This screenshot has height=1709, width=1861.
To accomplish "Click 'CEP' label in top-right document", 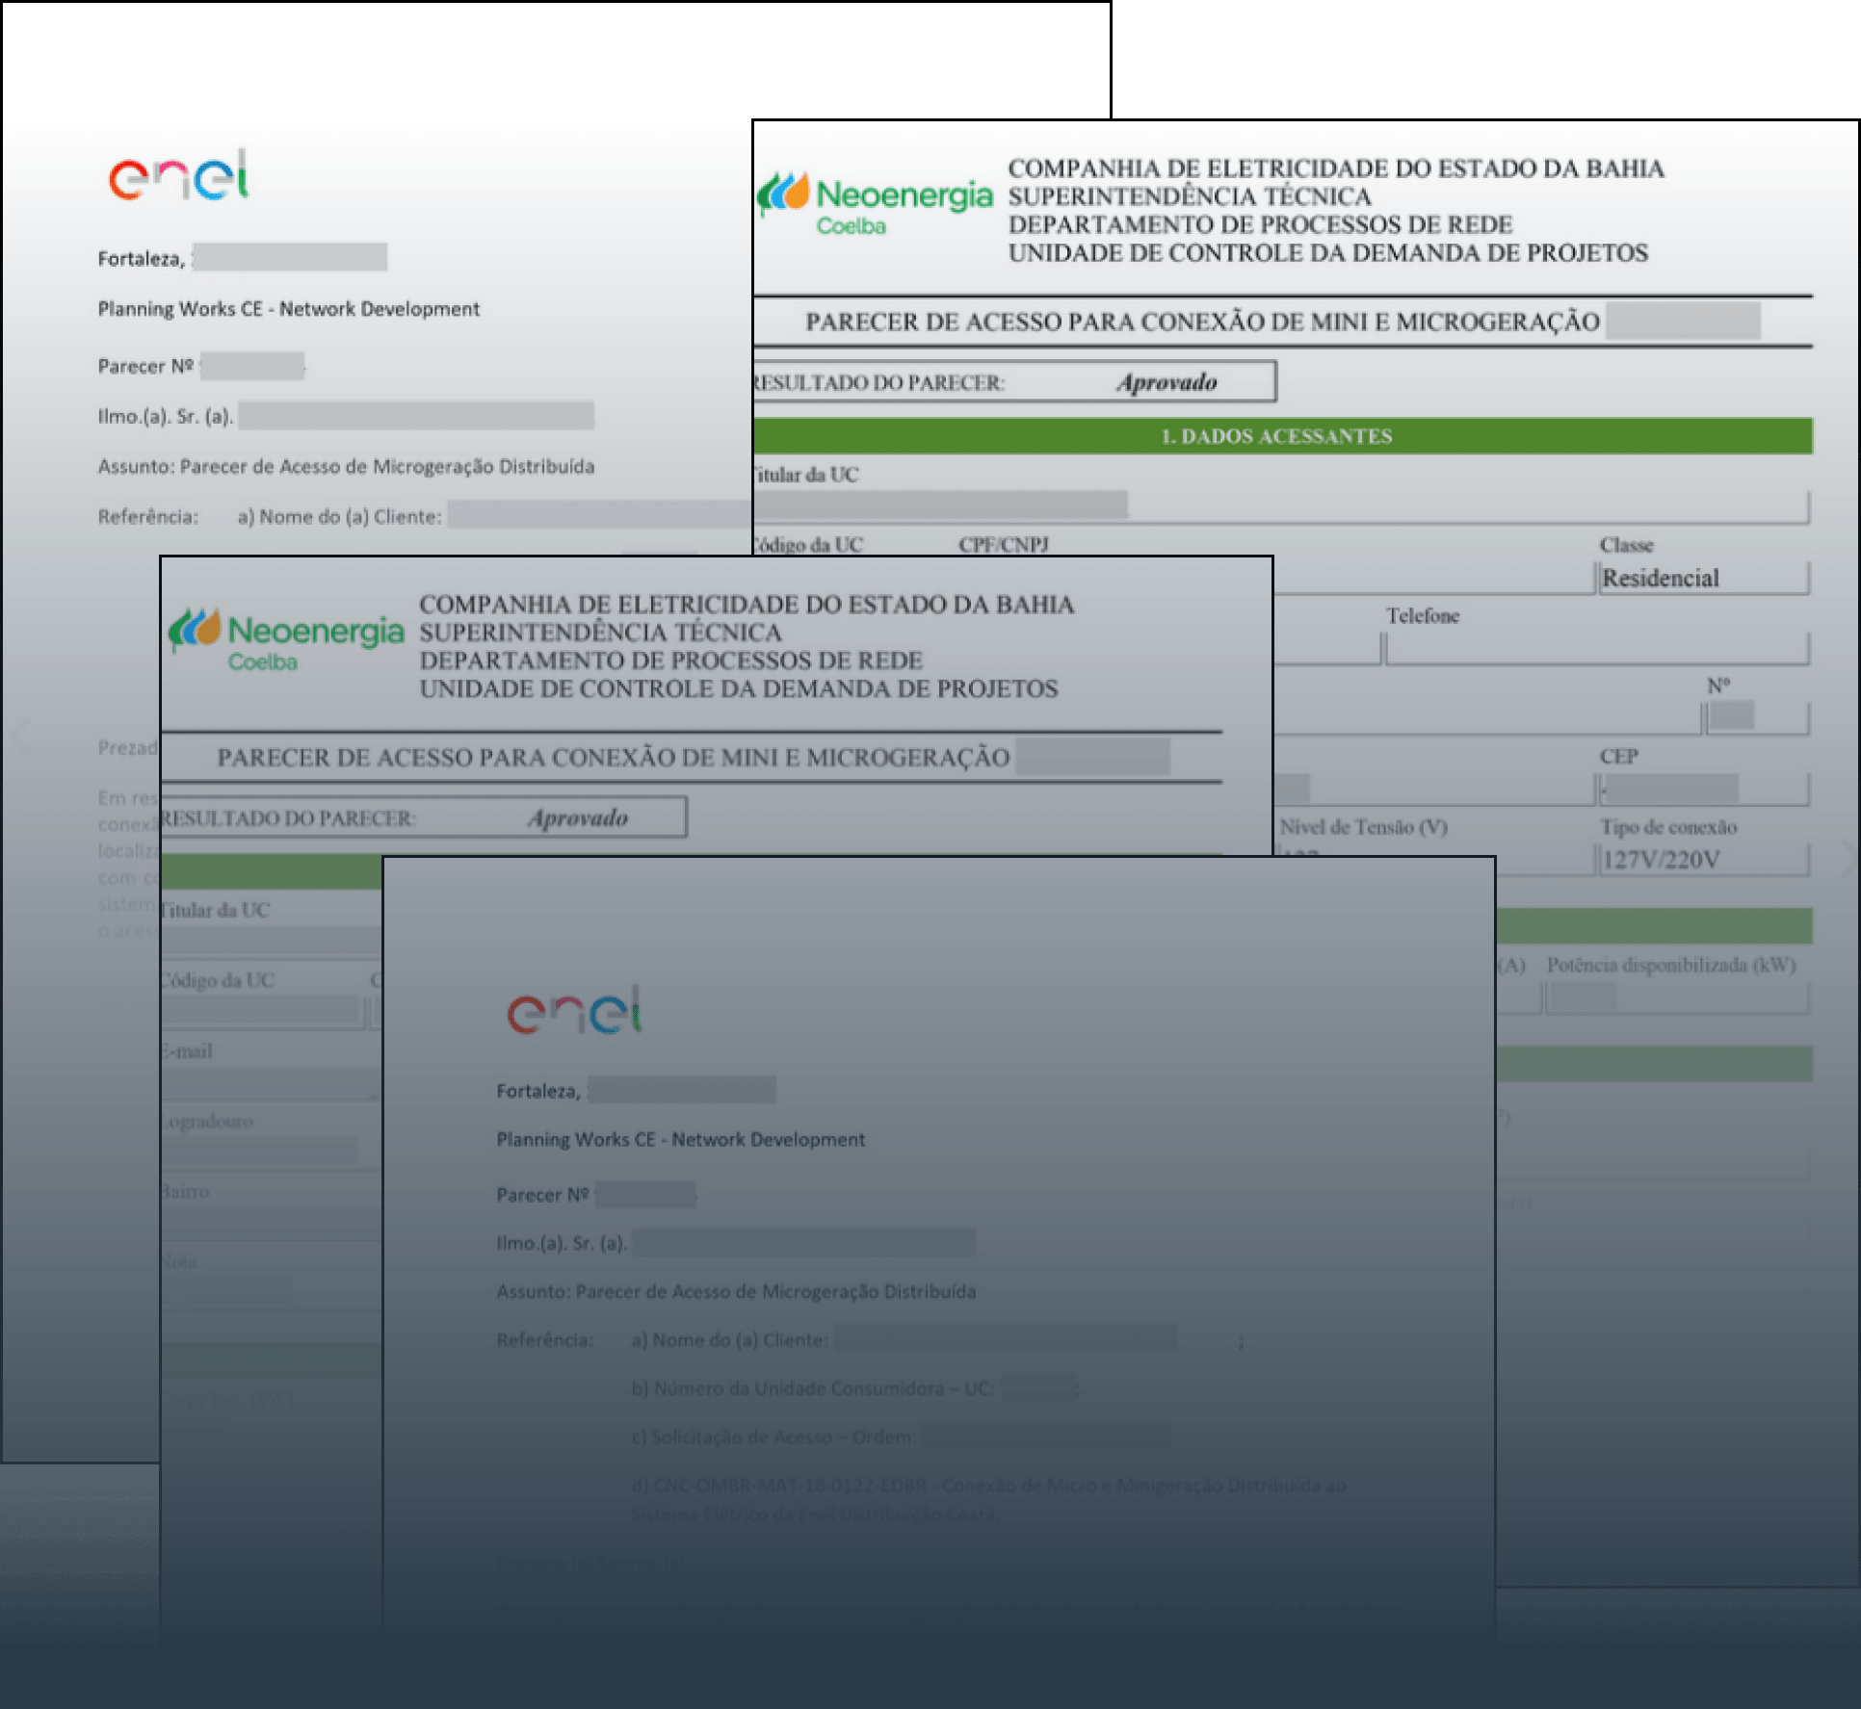I will pyautogui.click(x=1619, y=756).
